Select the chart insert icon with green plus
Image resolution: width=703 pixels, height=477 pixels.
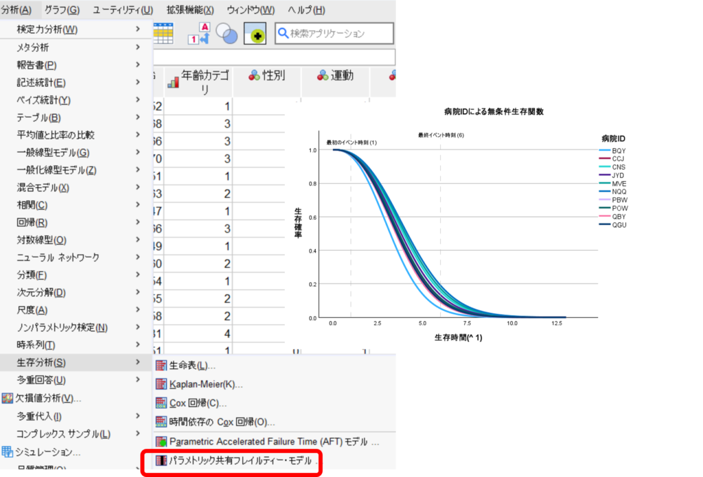coord(255,34)
